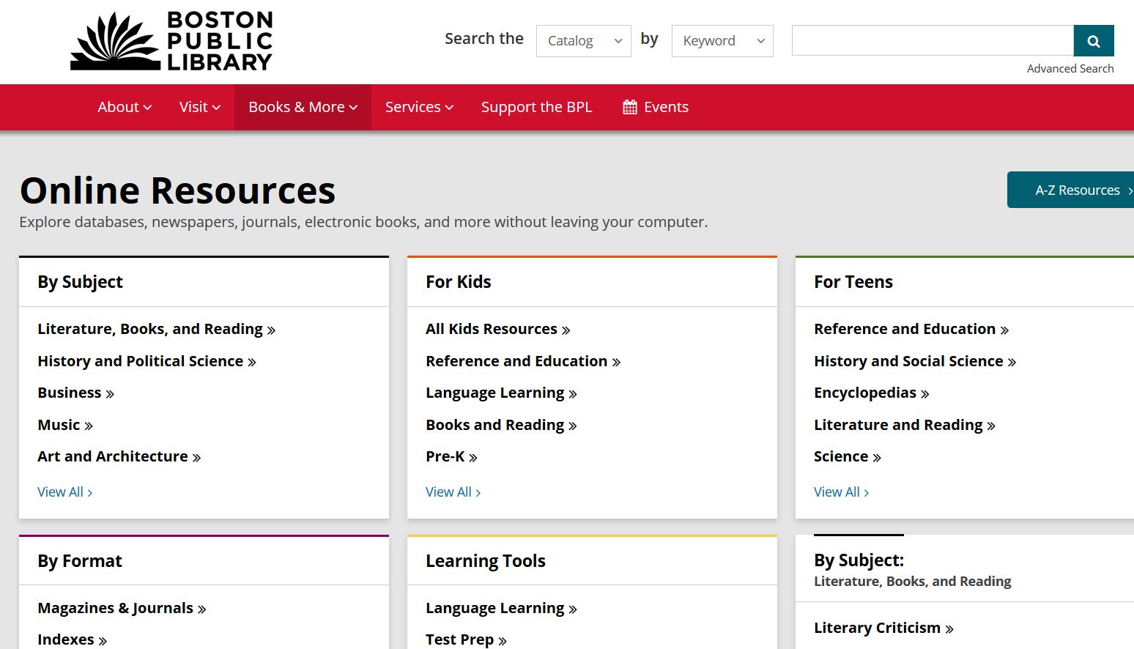This screenshot has width=1134, height=649.
Task: Open History and Political Science resources
Action: point(140,361)
